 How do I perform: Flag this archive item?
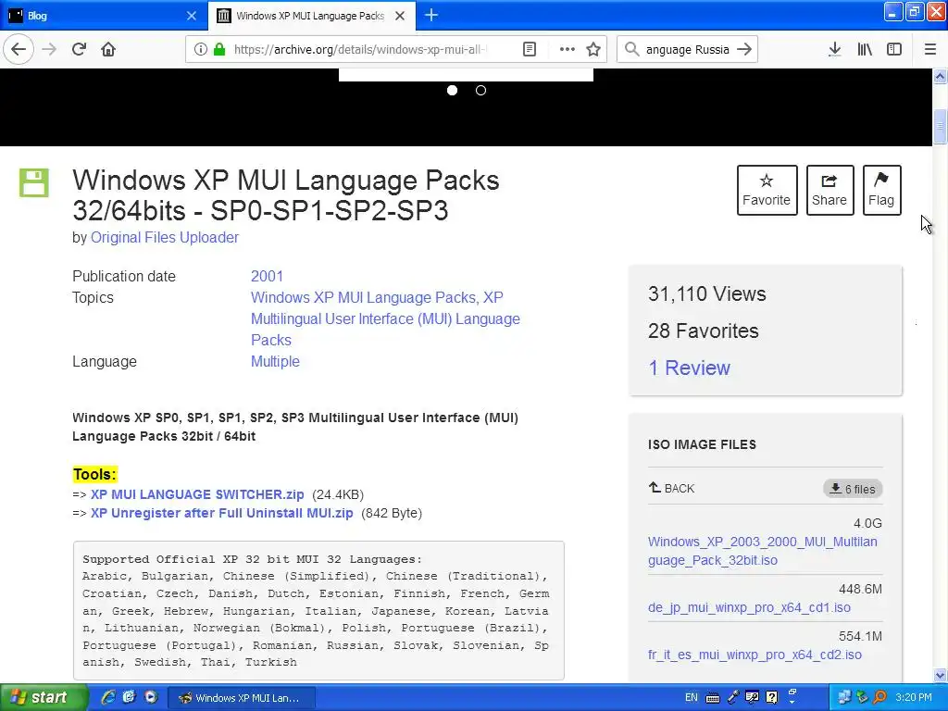881,190
